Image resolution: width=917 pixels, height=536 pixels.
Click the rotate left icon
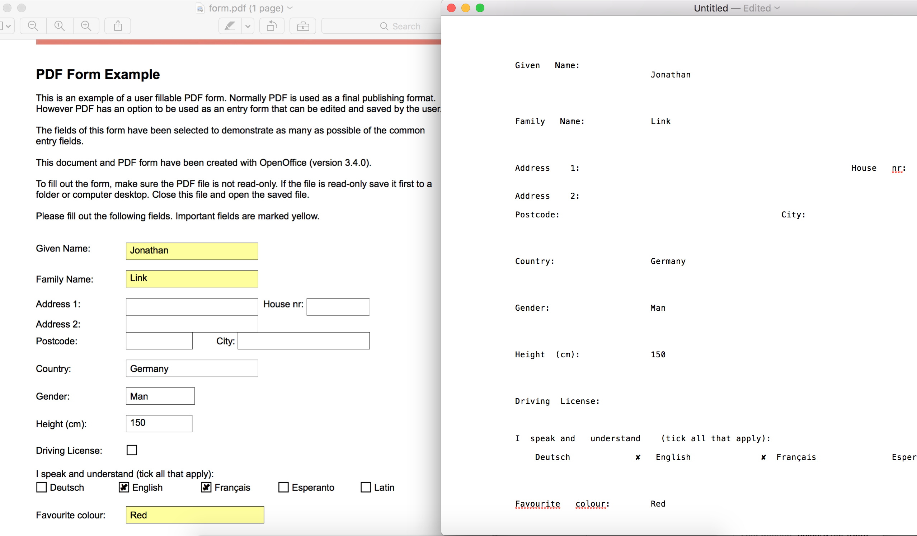(272, 26)
